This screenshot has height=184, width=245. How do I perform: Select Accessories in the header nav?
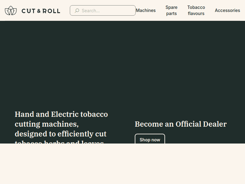227,10
